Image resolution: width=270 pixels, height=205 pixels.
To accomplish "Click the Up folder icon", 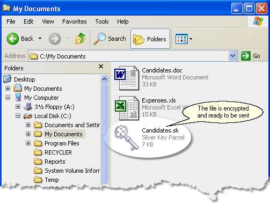I will pyautogui.click(x=81, y=39).
